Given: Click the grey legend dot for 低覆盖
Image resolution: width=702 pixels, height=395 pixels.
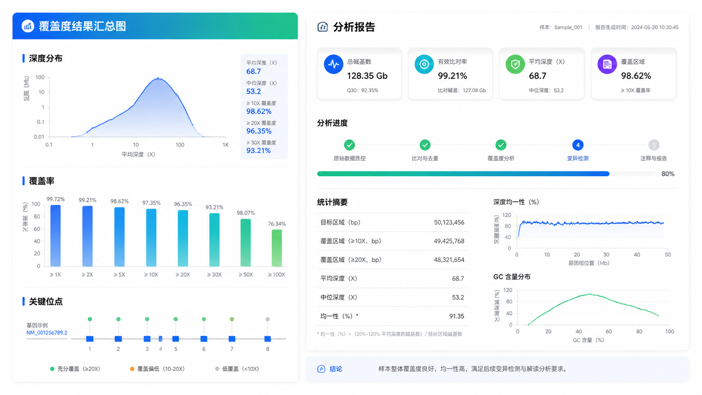Looking at the screenshot, I should (217, 369).
